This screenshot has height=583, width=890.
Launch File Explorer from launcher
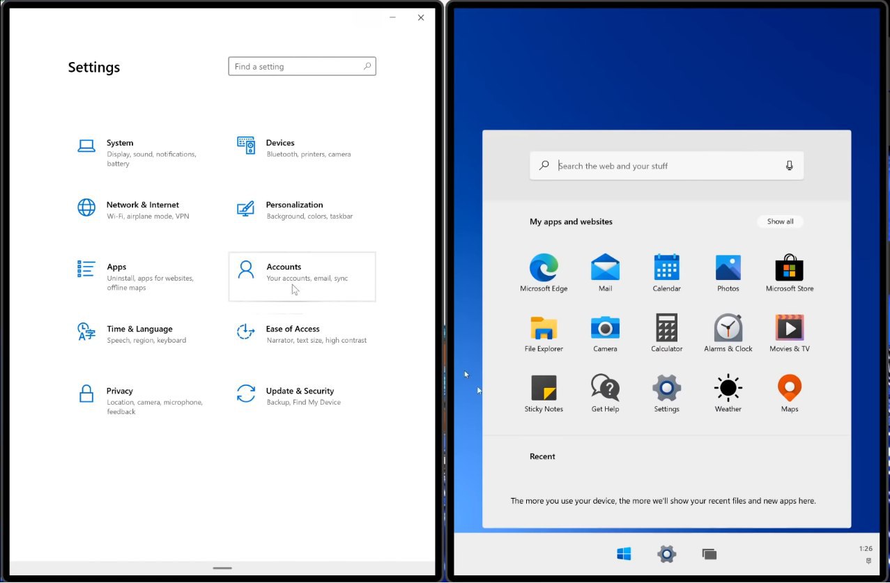tap(544, 333)
